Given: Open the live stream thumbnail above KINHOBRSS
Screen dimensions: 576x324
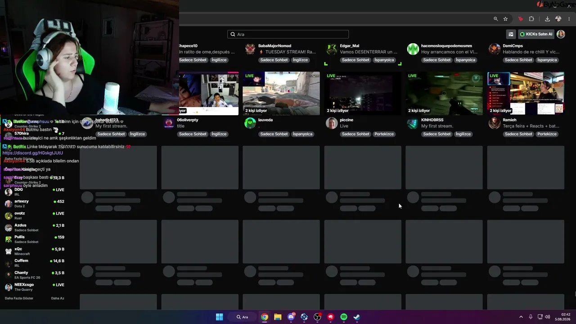Looking at the screenshot, I should pos(444,93).
